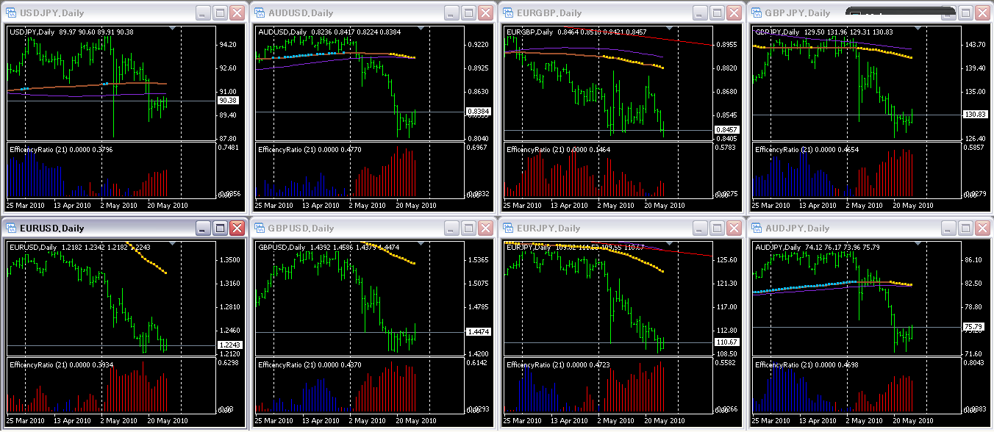Screen dimensions: 994x432
Task: Click the 0.8457 current price label
Action: coord(726,129)
